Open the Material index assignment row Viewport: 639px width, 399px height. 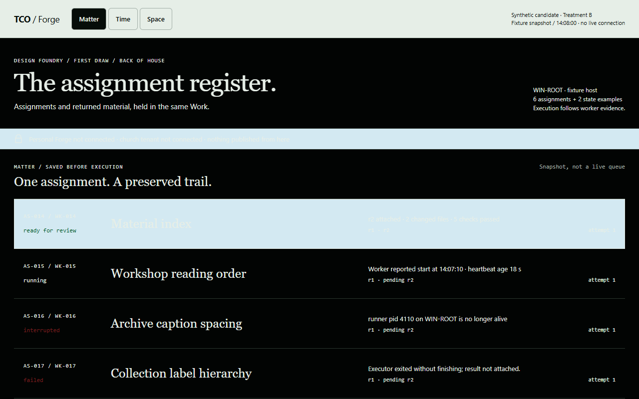(319, 224)
